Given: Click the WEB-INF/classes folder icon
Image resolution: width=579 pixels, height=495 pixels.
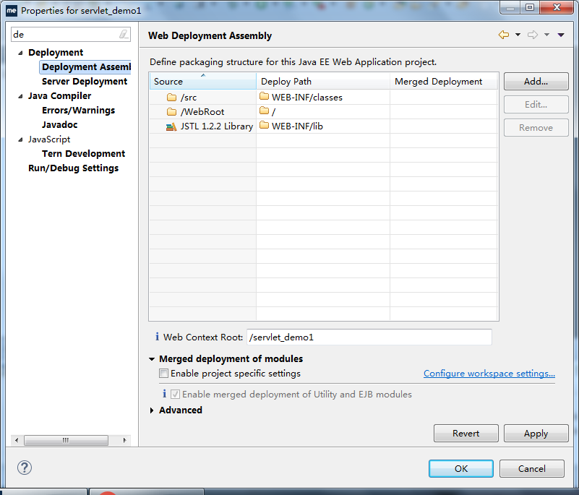Looking at the screenshot, I should (x=264, y=96).
